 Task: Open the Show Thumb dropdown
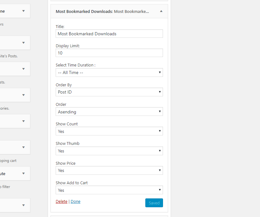109,151
